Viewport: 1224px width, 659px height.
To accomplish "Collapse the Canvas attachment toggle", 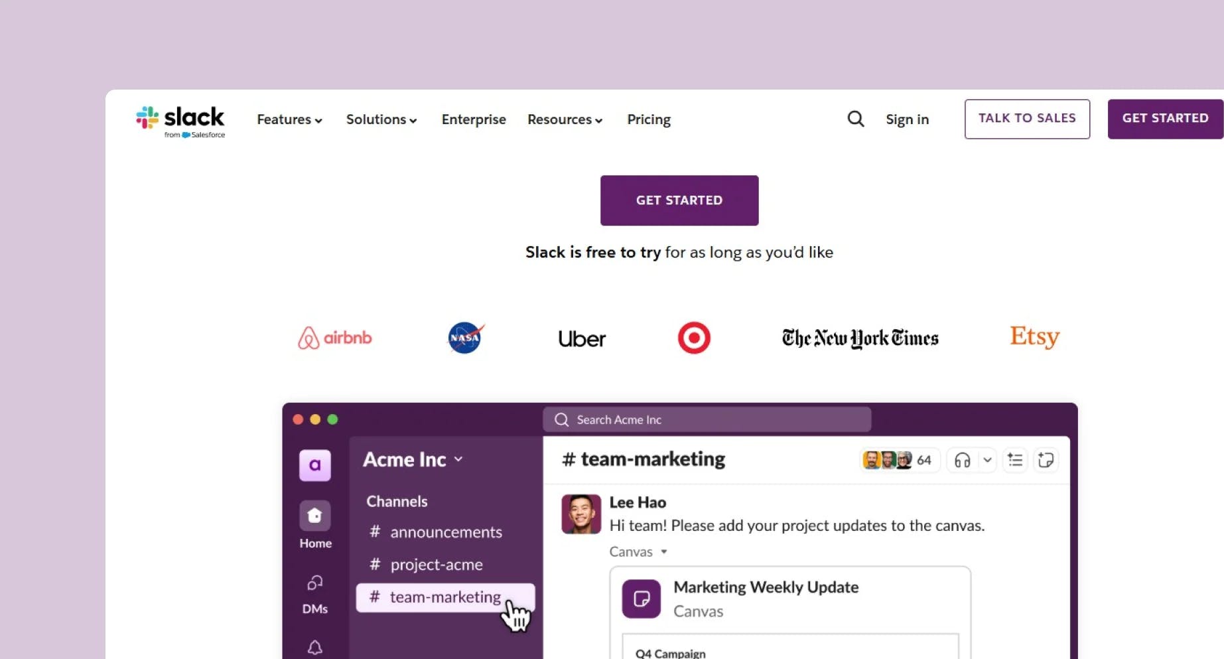I will [638, 551].
